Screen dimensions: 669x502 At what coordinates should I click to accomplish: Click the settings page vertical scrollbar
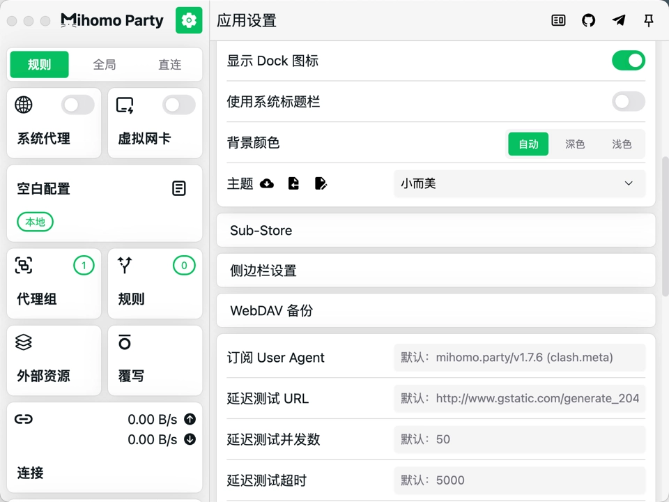(665, 226)
